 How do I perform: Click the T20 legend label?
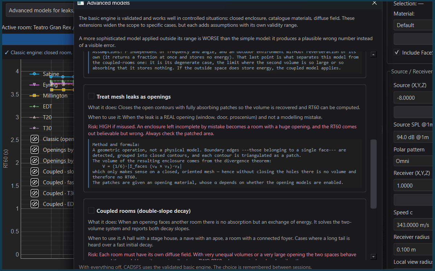(x=47, y=117)
